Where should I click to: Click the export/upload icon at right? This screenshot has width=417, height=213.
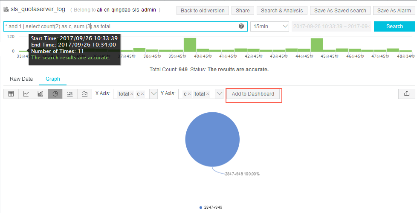point(406,94)
